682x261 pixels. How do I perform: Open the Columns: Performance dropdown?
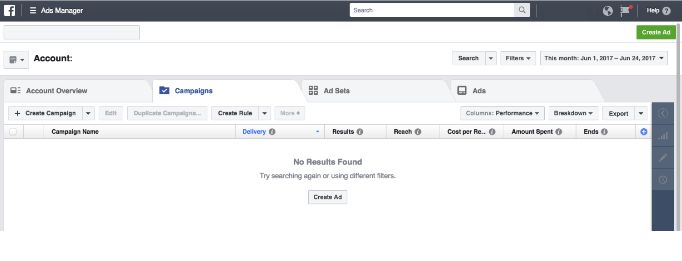coord(502,113)
